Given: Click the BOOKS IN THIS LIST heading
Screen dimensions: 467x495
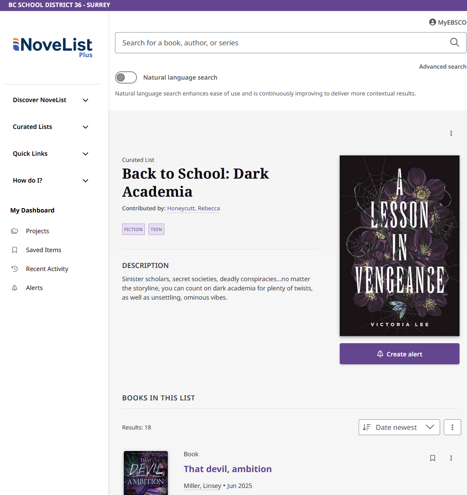Looking at the screenshot, I should point(159,398).
